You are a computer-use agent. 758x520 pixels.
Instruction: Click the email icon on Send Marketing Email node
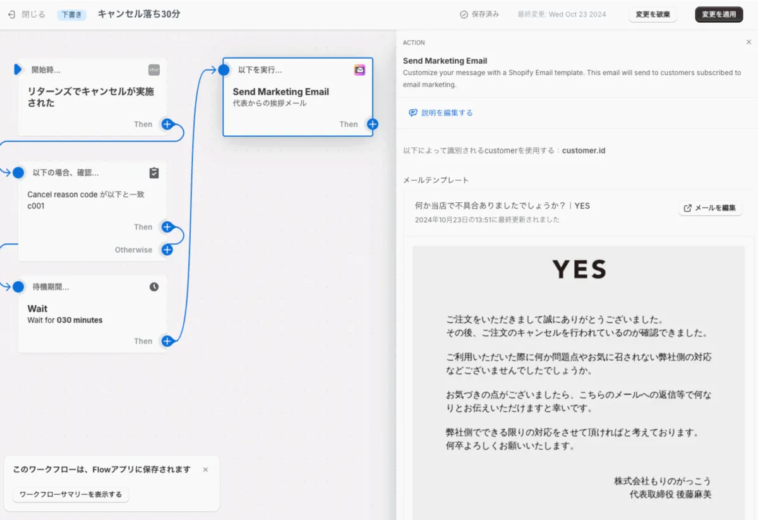click(359, 70)
